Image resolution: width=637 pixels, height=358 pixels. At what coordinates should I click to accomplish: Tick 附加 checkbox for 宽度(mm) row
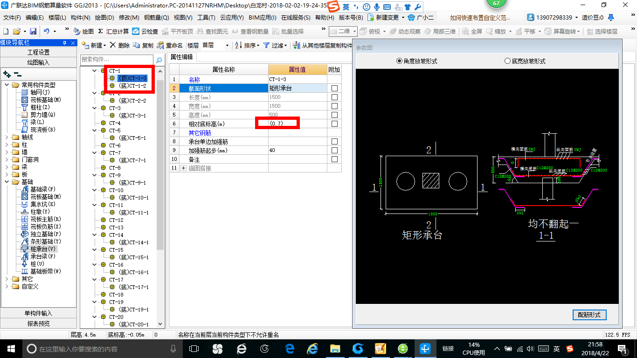(334, 106)
